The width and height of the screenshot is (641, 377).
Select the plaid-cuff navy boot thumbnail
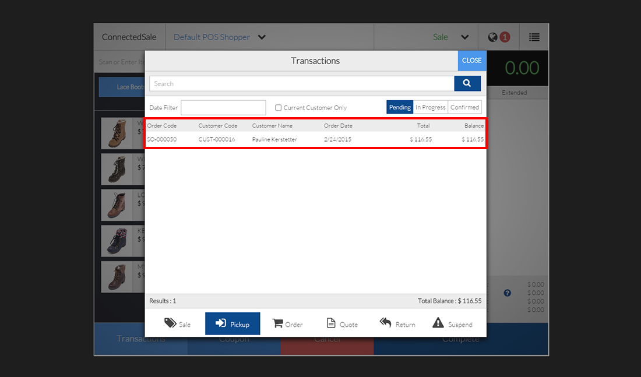[117, 241]
